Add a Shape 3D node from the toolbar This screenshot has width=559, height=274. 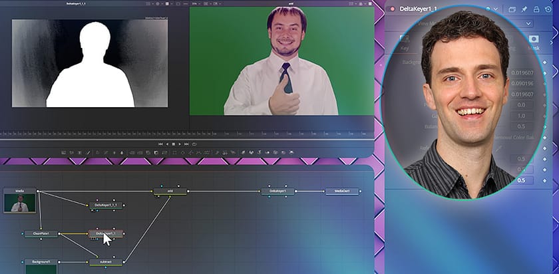coord(251,152)
